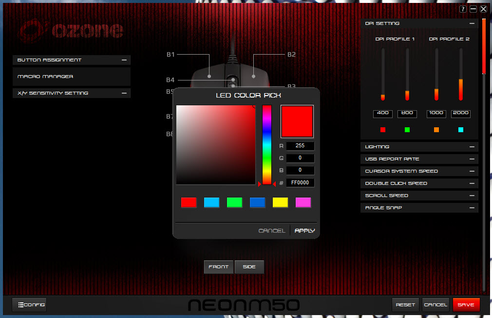Choose the light blue preset swatch
The width and height of the screenshot is (492, 318).
tap(212, 202)
